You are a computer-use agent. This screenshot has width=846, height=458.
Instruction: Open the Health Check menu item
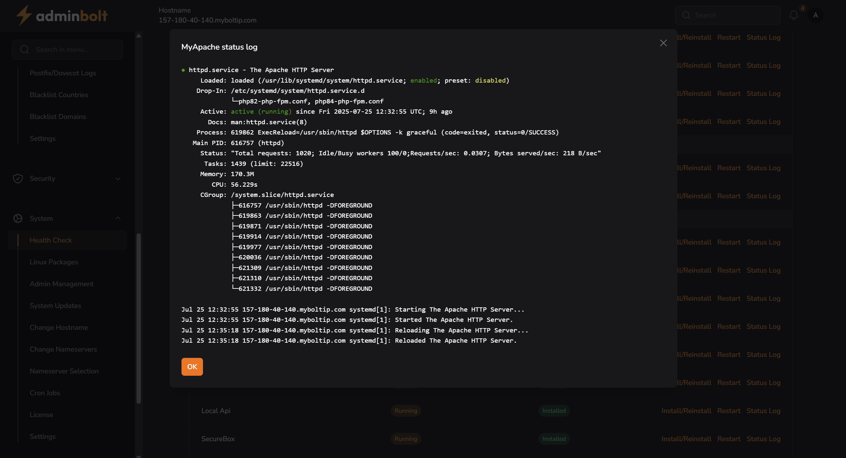[51, 240]
